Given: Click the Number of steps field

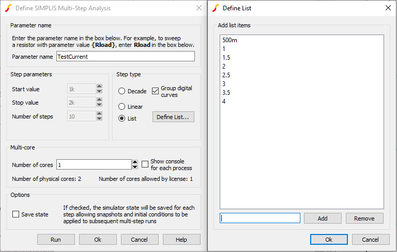Looking at the screenshot, I should [82, 116].
